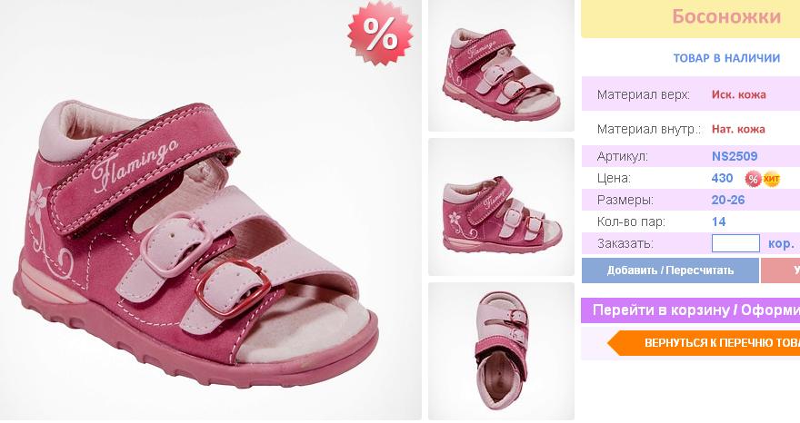Select the first side-view sandal thumbnail
The height and width of the screenshot is (423, 800).
tap(501, 65)
